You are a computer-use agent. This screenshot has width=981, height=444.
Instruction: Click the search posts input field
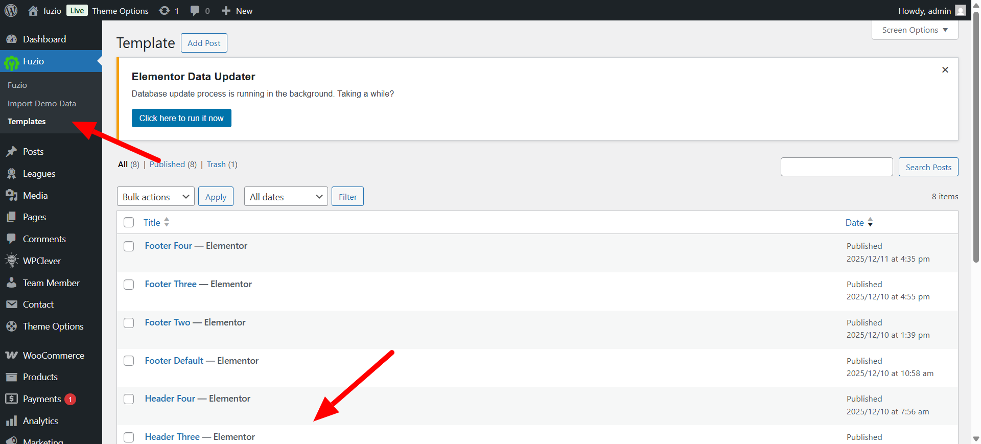(x=836, y=167)
